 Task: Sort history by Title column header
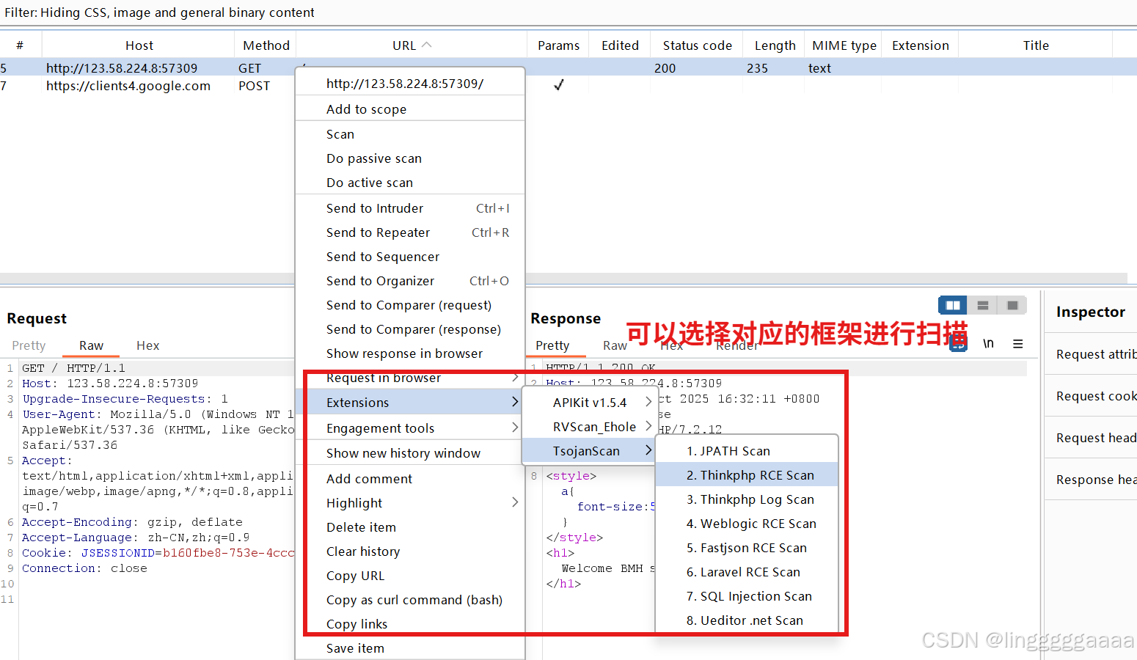[x=1036, y=45]
